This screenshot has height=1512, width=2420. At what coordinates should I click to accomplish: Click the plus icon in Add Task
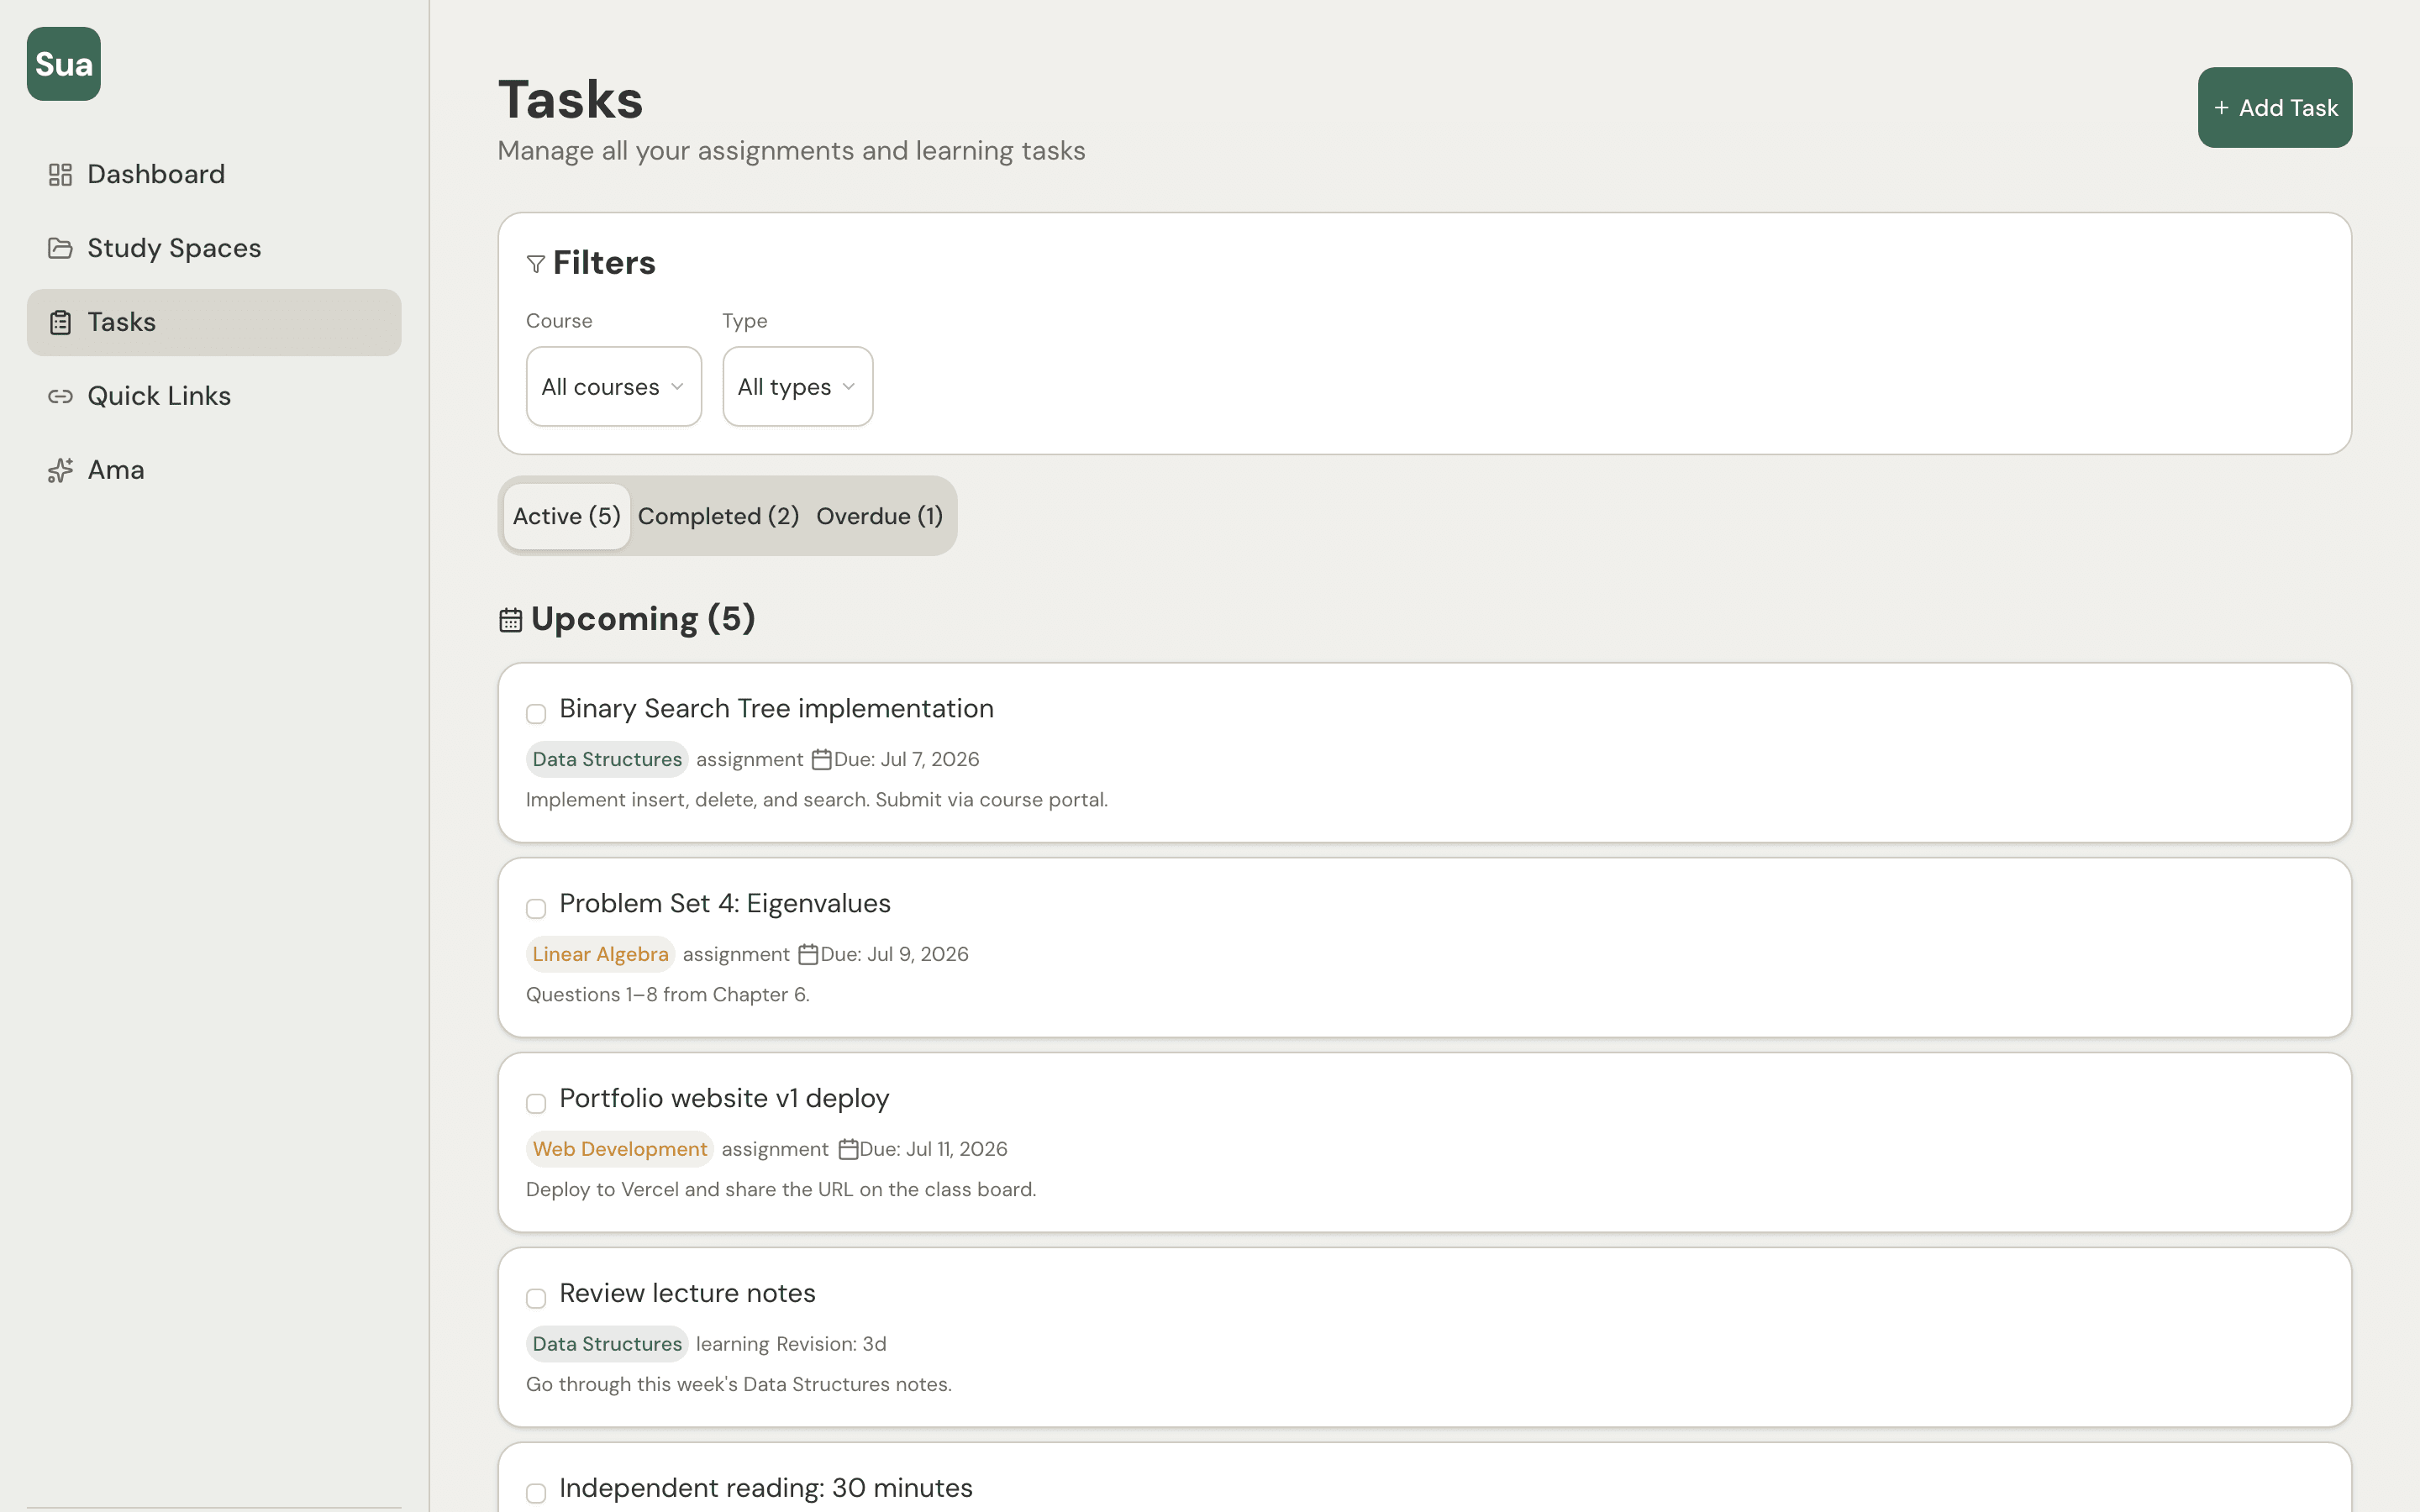pyautogui.click(x=2221, y=108)
